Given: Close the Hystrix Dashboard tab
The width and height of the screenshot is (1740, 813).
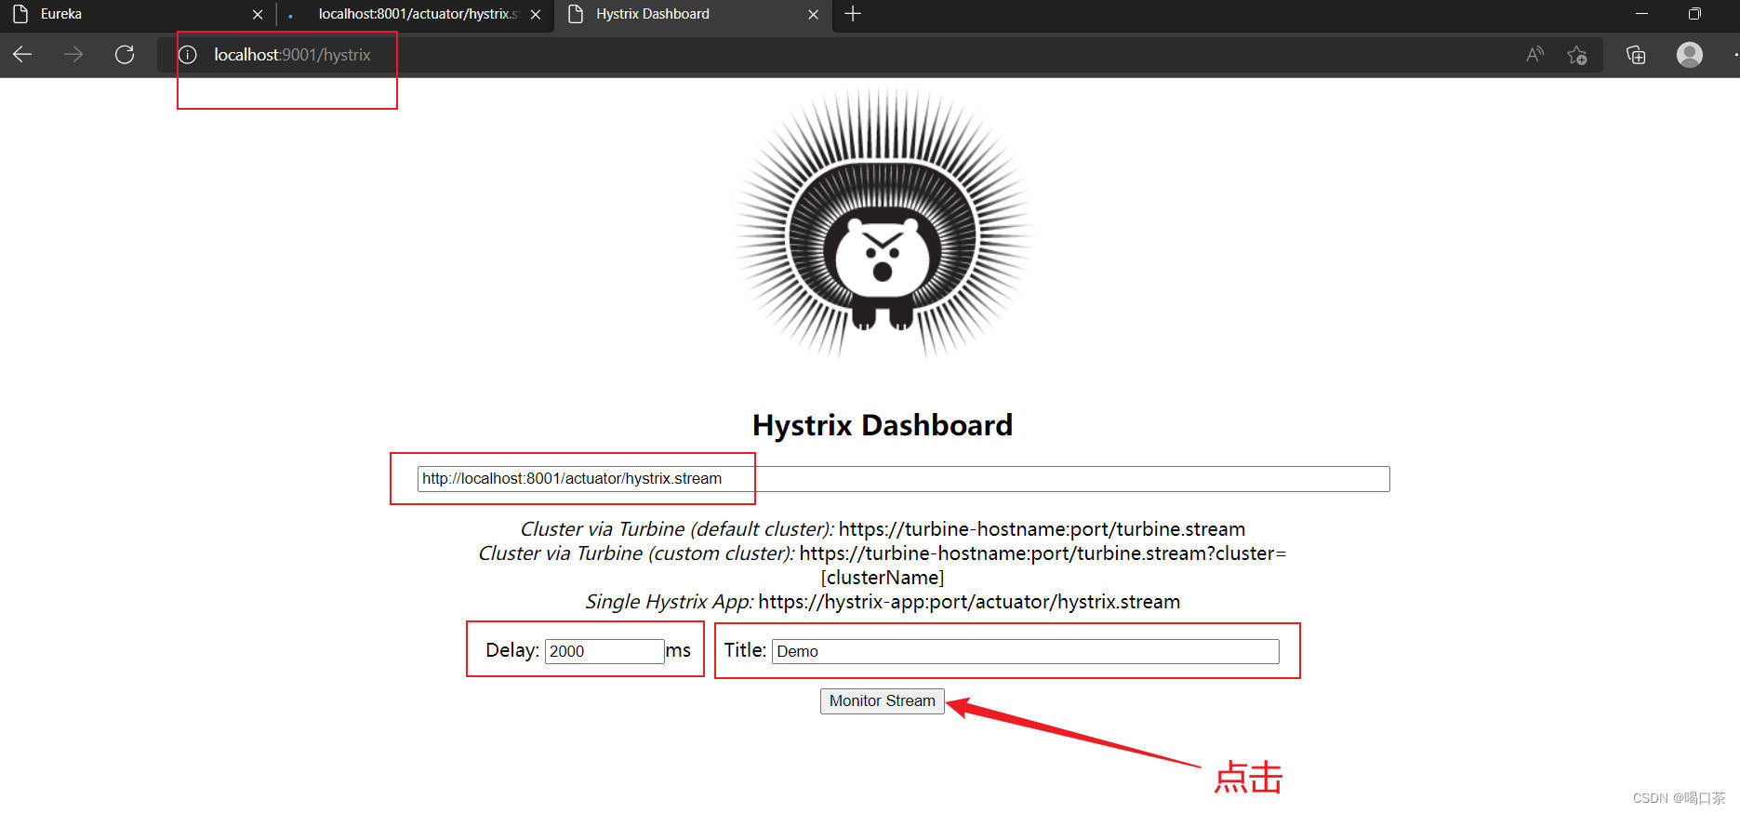Looking at the screenshot, I should [x=813, y=14].
